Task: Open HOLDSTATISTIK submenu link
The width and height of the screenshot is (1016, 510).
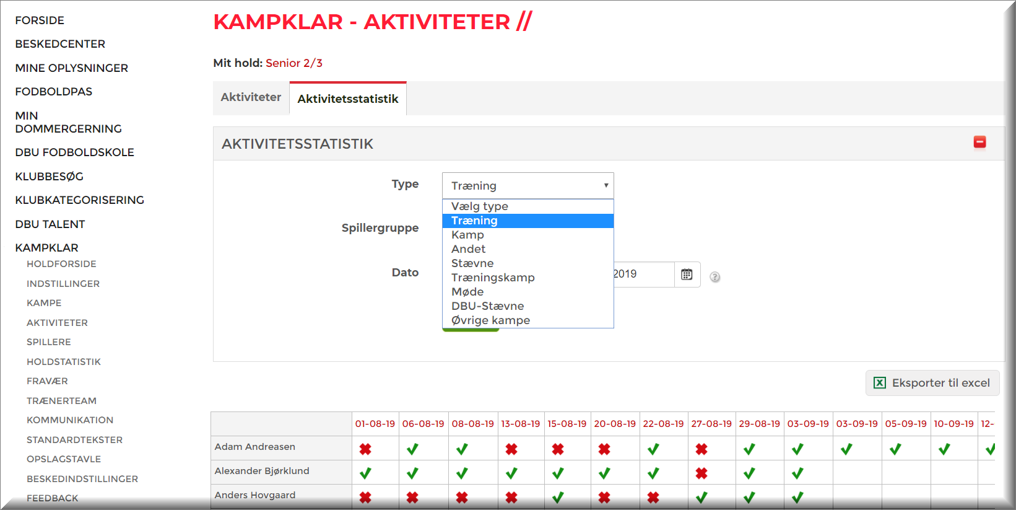Action: [x=64, y=362]
